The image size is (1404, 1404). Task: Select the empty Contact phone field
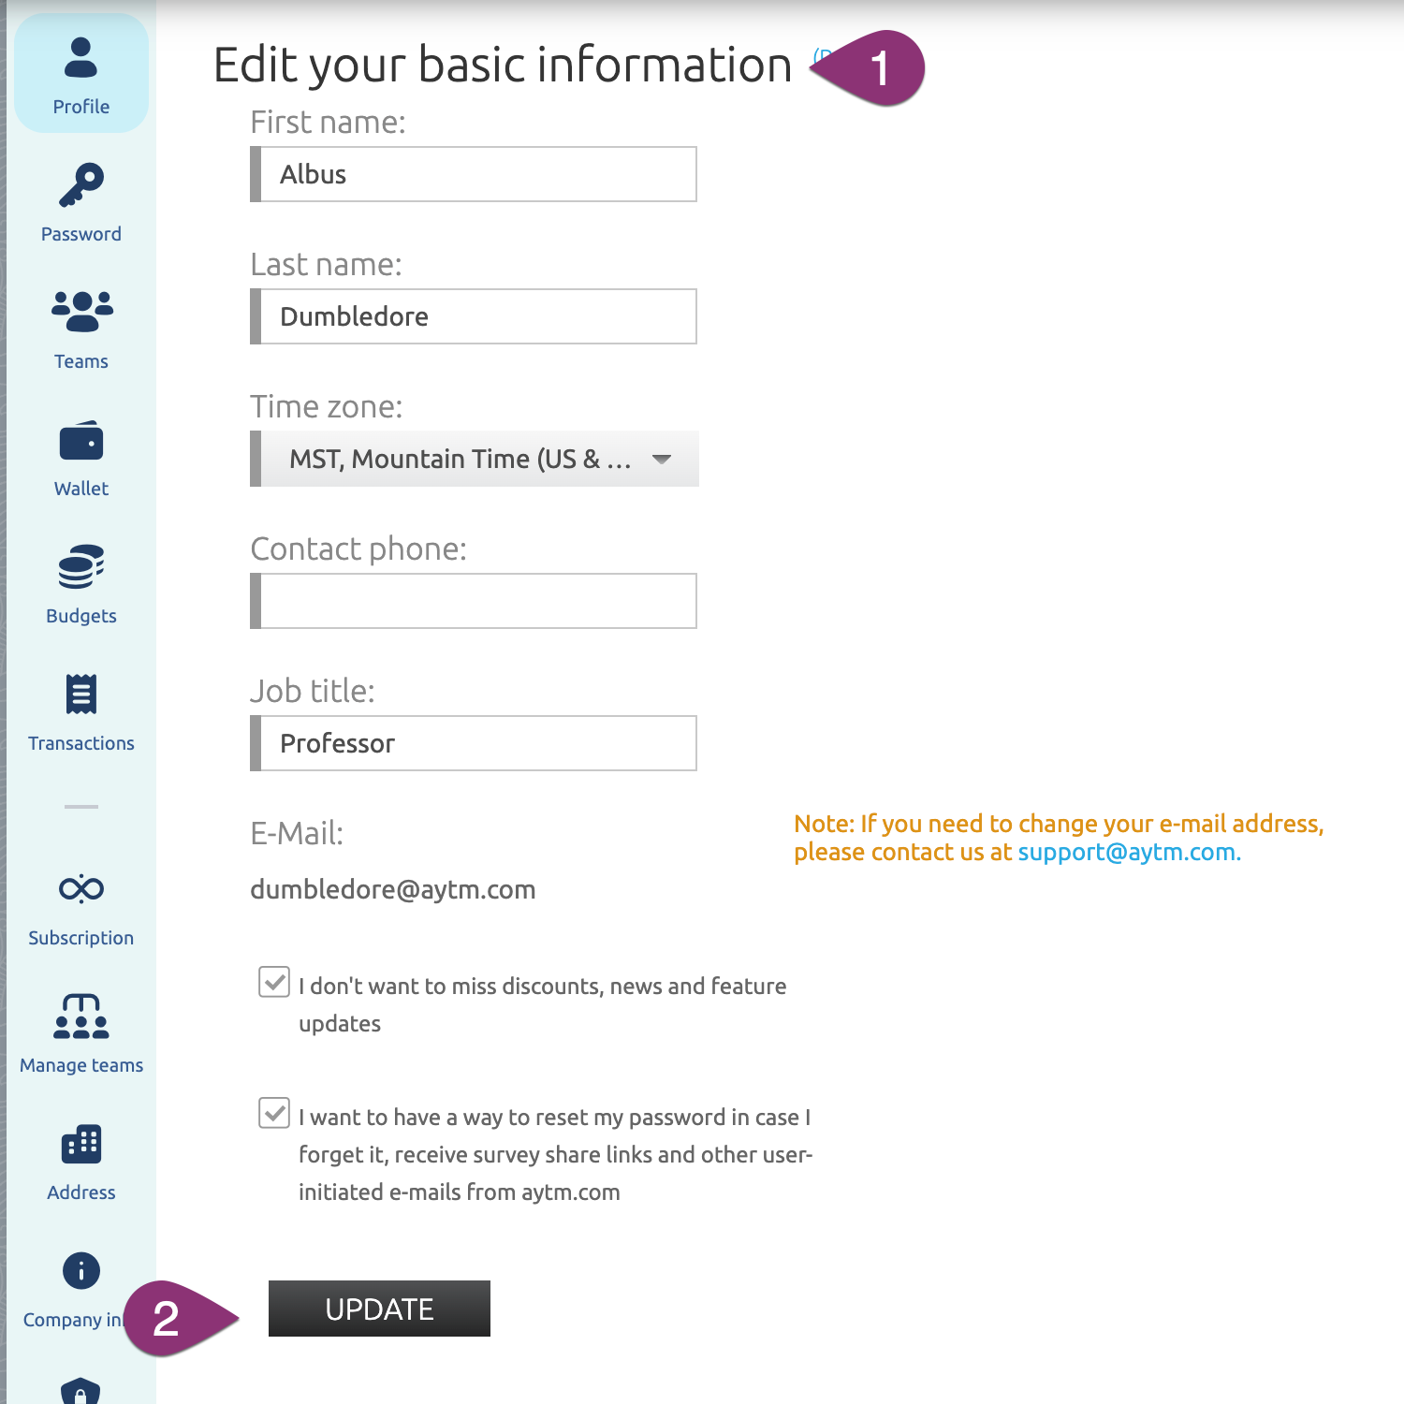click(477, 601)
